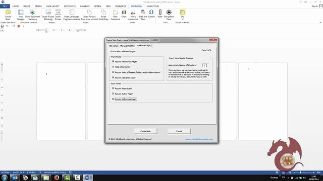Click Sign in at top right
This screenshot has height=181, width=323.
(314, 7)
